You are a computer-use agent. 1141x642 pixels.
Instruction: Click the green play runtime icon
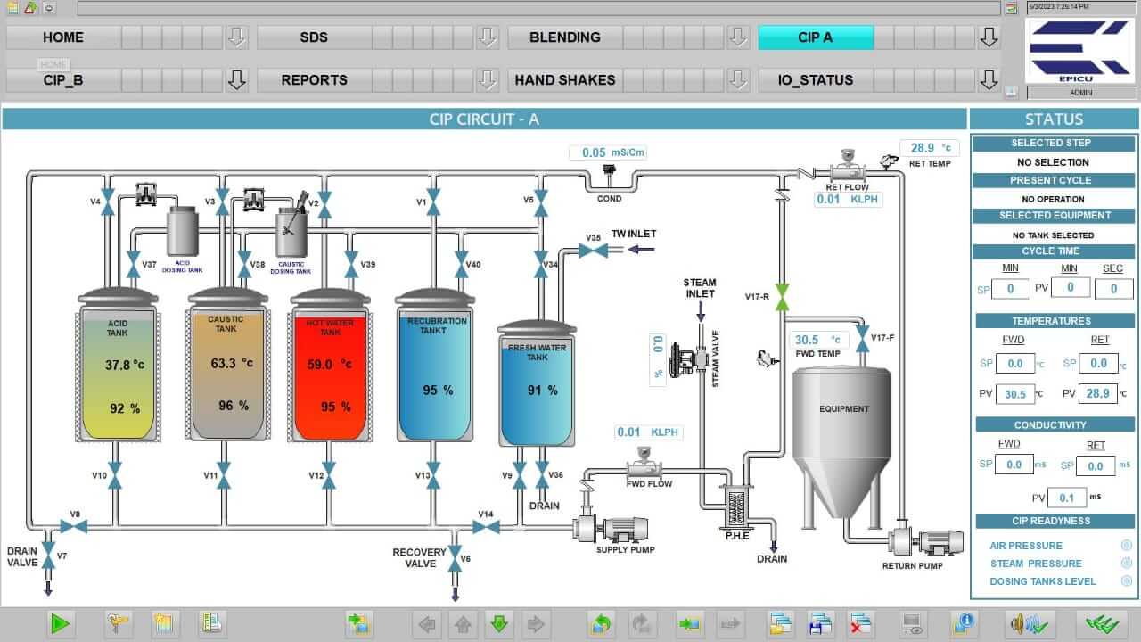click(x=61, y=624)
